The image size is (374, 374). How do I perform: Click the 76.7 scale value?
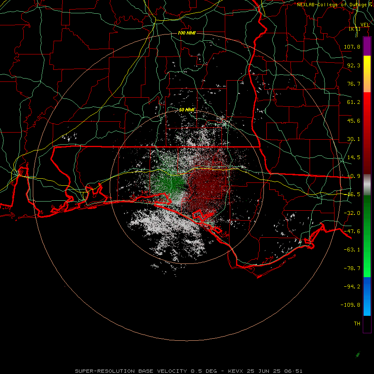click(354, 84)
